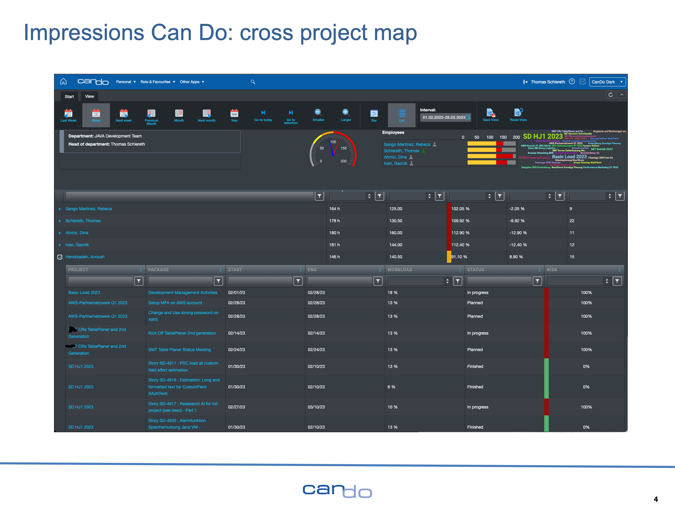Zoom out with Smaller icon
This screenshot has width=675, height=506.
point(318,112)
